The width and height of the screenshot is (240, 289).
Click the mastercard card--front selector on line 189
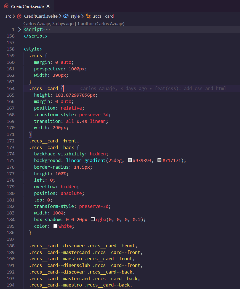pos(86,252)
